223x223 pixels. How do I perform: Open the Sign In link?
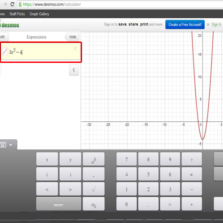(x=216, y=25)
